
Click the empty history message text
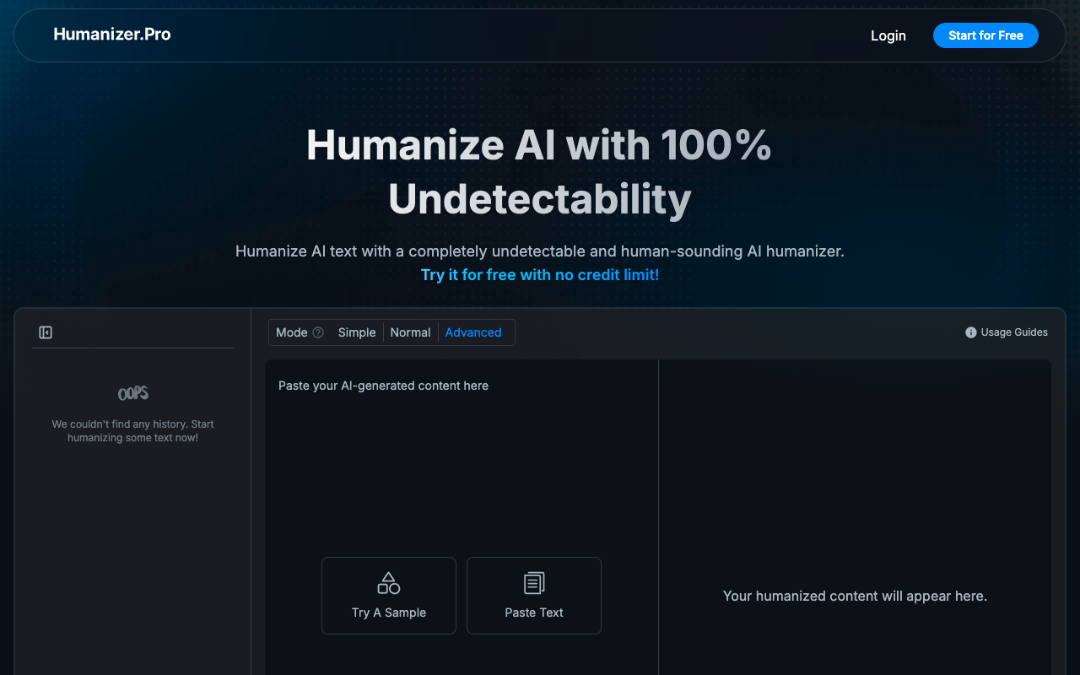pos(133,431)
